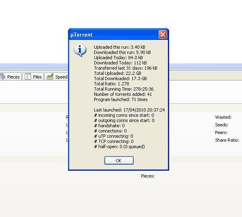Select 'Number of torrents added: 41'
Screen dimensions: 242x217
[123, 94]
